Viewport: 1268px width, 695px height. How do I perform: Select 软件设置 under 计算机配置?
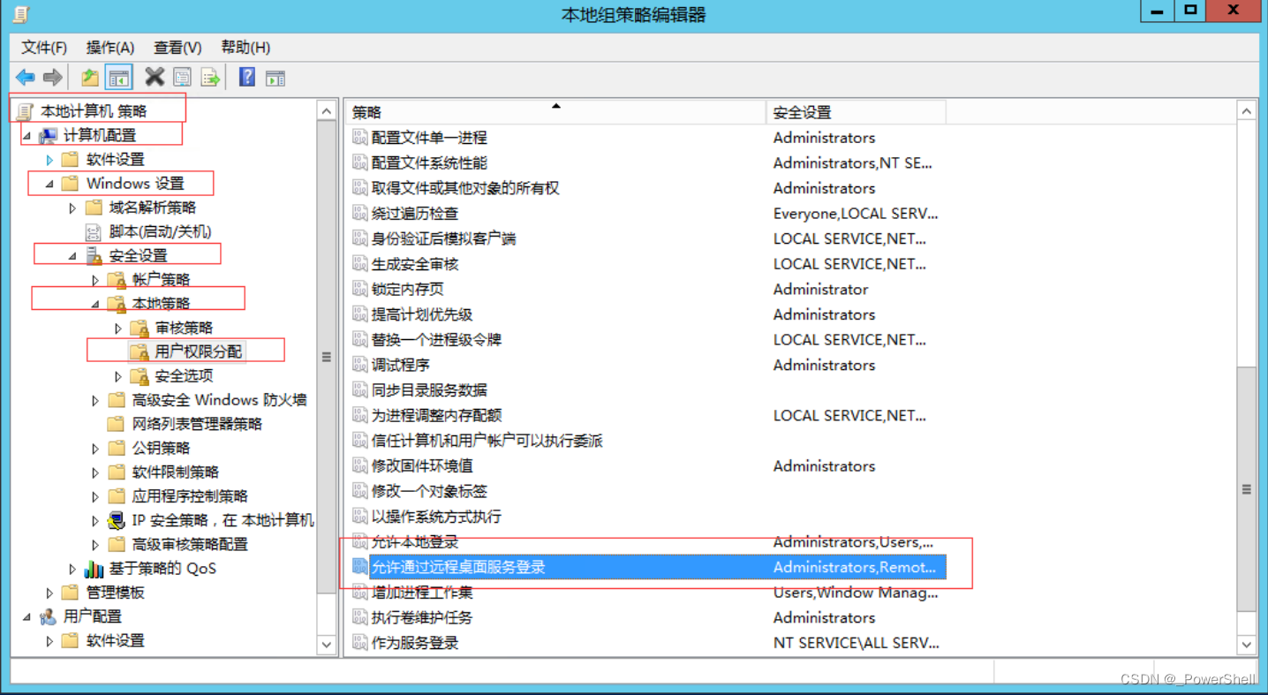[x=115, y=160]
